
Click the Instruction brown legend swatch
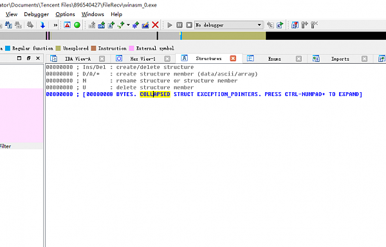click(93, 48)
